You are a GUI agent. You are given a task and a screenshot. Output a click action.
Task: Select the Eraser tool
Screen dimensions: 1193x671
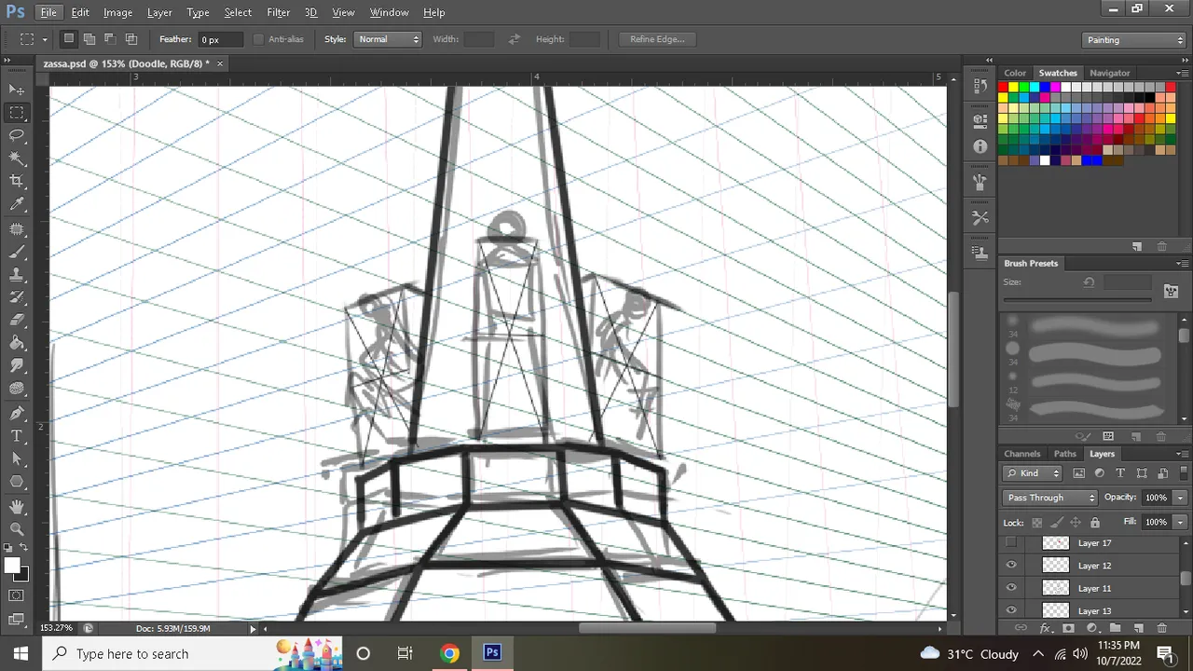17,321
